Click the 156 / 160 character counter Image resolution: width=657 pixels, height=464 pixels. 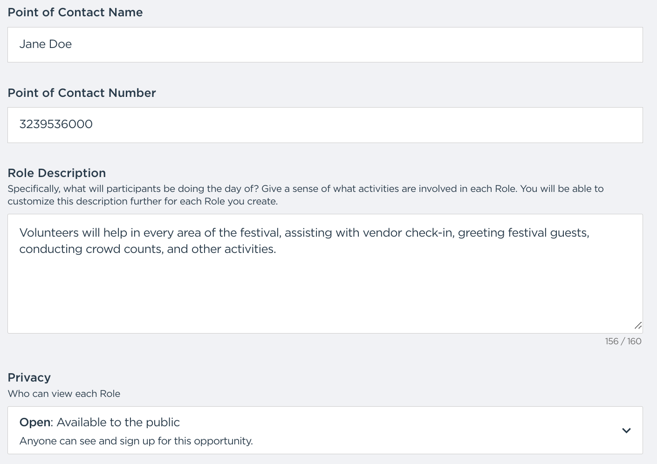[x=623, y=341]
